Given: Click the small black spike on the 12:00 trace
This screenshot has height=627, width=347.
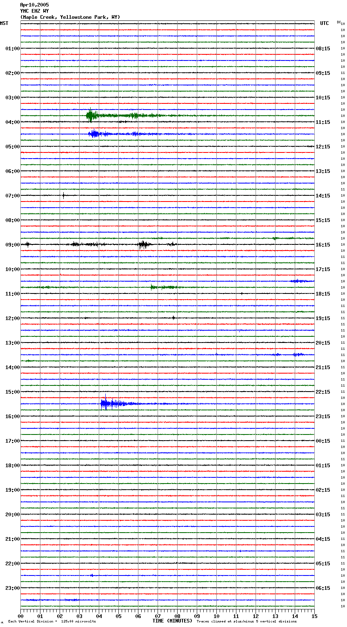Looking at the screenshot, I should tap(173, 318).
